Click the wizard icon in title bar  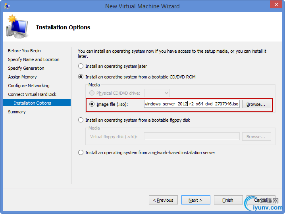(7, 6)
